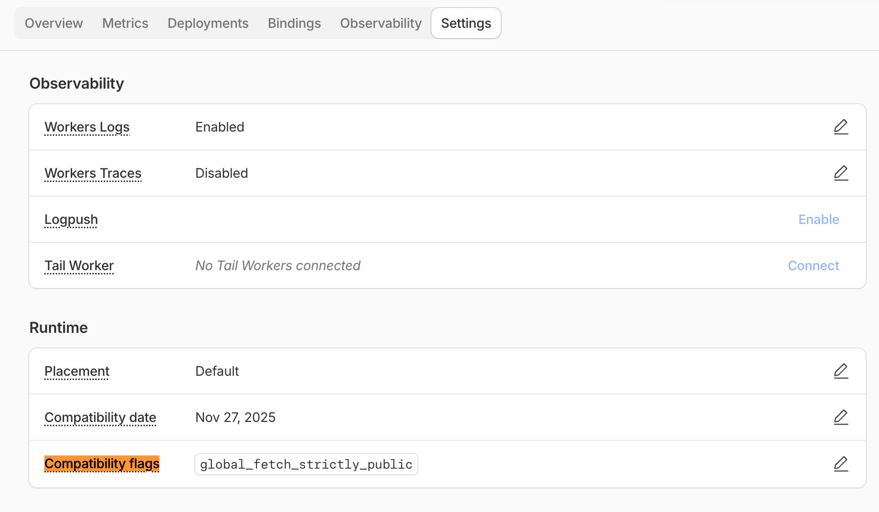Select the active Settings tab

(x=465, y=23)
